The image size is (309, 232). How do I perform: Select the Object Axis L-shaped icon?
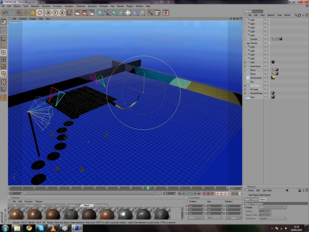(4, 46)
